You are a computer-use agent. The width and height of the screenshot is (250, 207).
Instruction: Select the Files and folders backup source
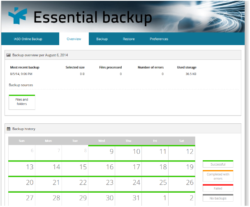pyautogui.click(x=22, y=102)
